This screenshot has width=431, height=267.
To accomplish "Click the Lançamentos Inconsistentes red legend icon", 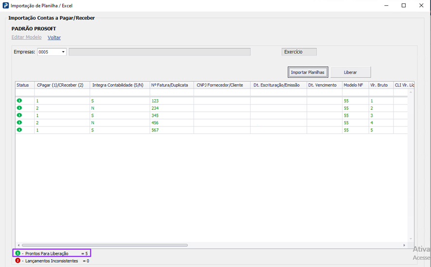I will [x=18, y=261].
